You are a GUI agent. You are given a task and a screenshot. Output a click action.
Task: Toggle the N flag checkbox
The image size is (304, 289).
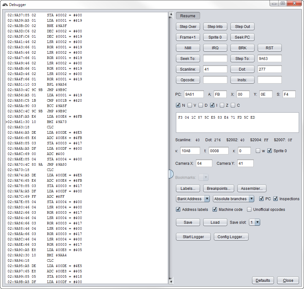coord(178,105)
